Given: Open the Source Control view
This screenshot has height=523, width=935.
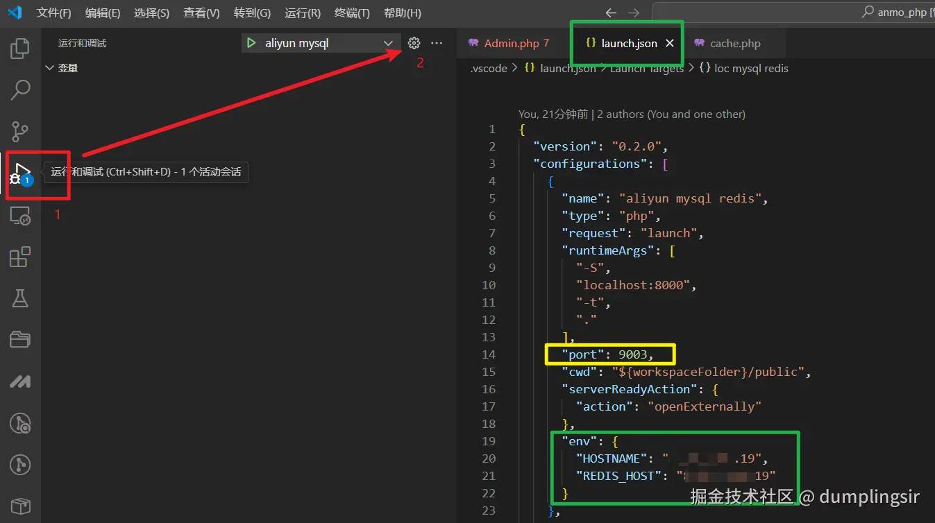Looking at the screenshot, I should click(20, 131).
